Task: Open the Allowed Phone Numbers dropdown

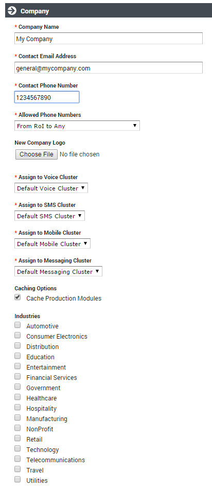Action: 77,126
